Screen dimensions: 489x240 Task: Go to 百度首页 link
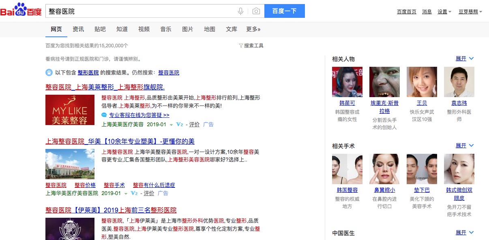pyautogui.click(x=407, y=12)
